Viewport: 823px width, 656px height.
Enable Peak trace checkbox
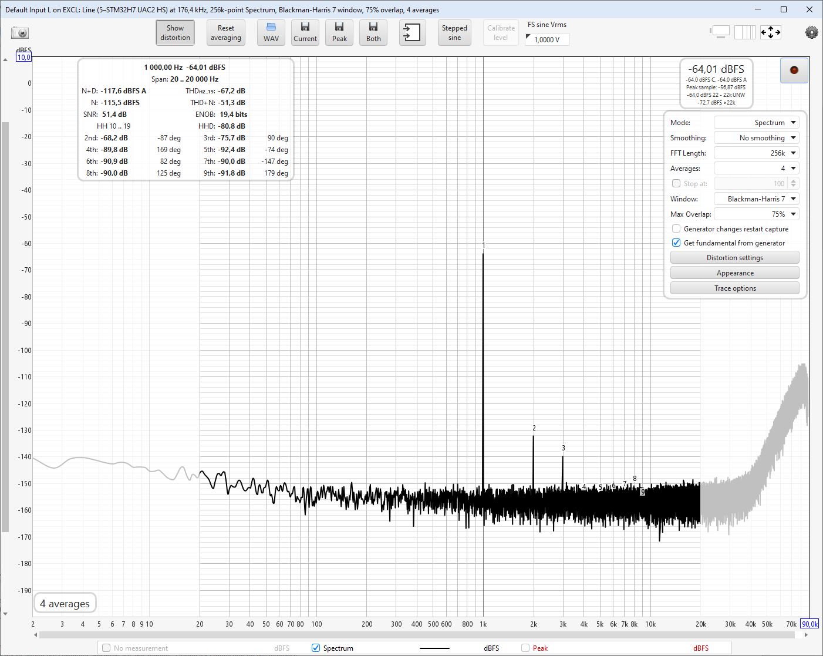[525, 648]
